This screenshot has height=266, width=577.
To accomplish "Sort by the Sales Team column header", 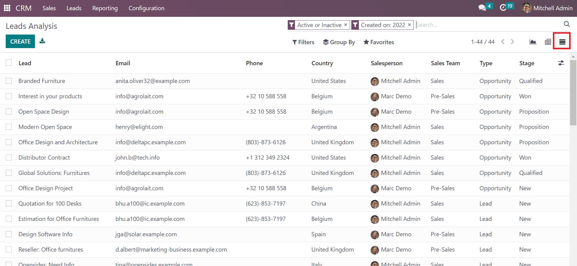I will click(x=445, y=63).
